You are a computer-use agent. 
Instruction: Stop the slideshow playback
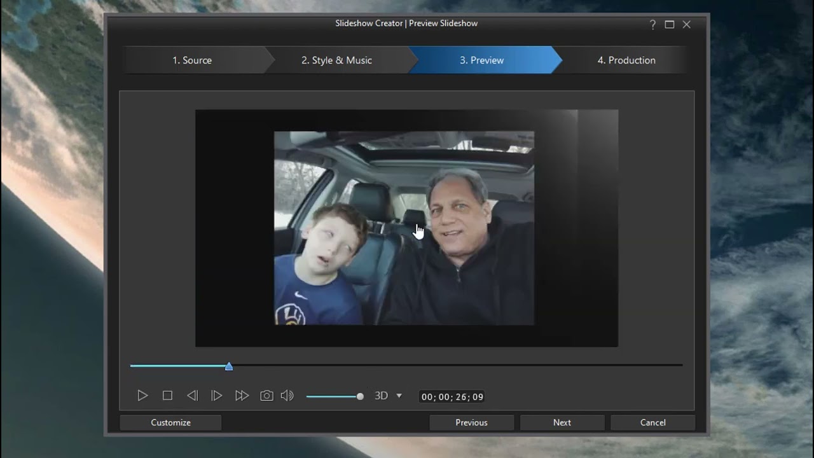167,396
